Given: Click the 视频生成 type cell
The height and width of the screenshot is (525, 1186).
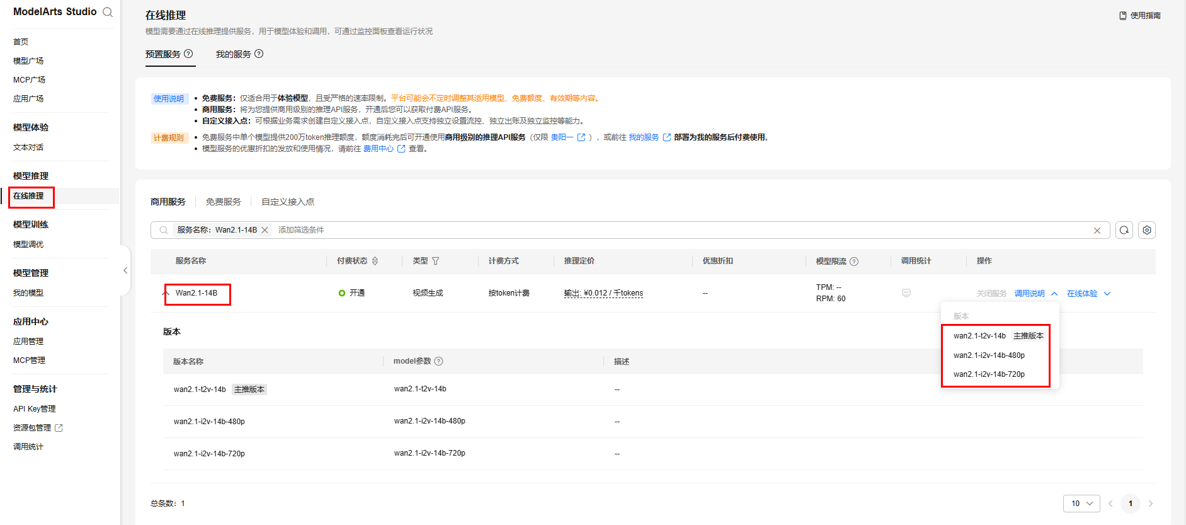Looking at the screenshot, I should (428, 293).
